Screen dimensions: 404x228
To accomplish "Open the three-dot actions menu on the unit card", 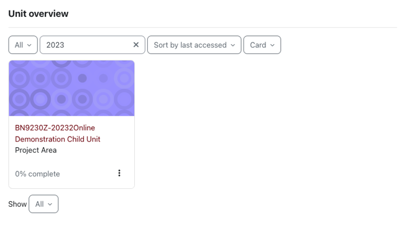I will (119, 173).
